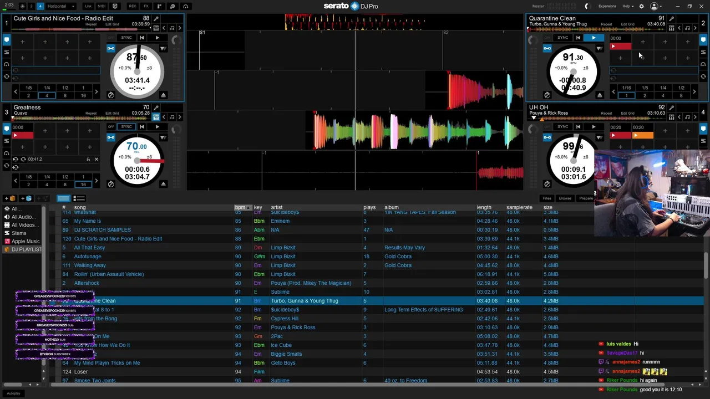710x399 pixels.
Task: Sort library by bpm column
Action: 242,207
